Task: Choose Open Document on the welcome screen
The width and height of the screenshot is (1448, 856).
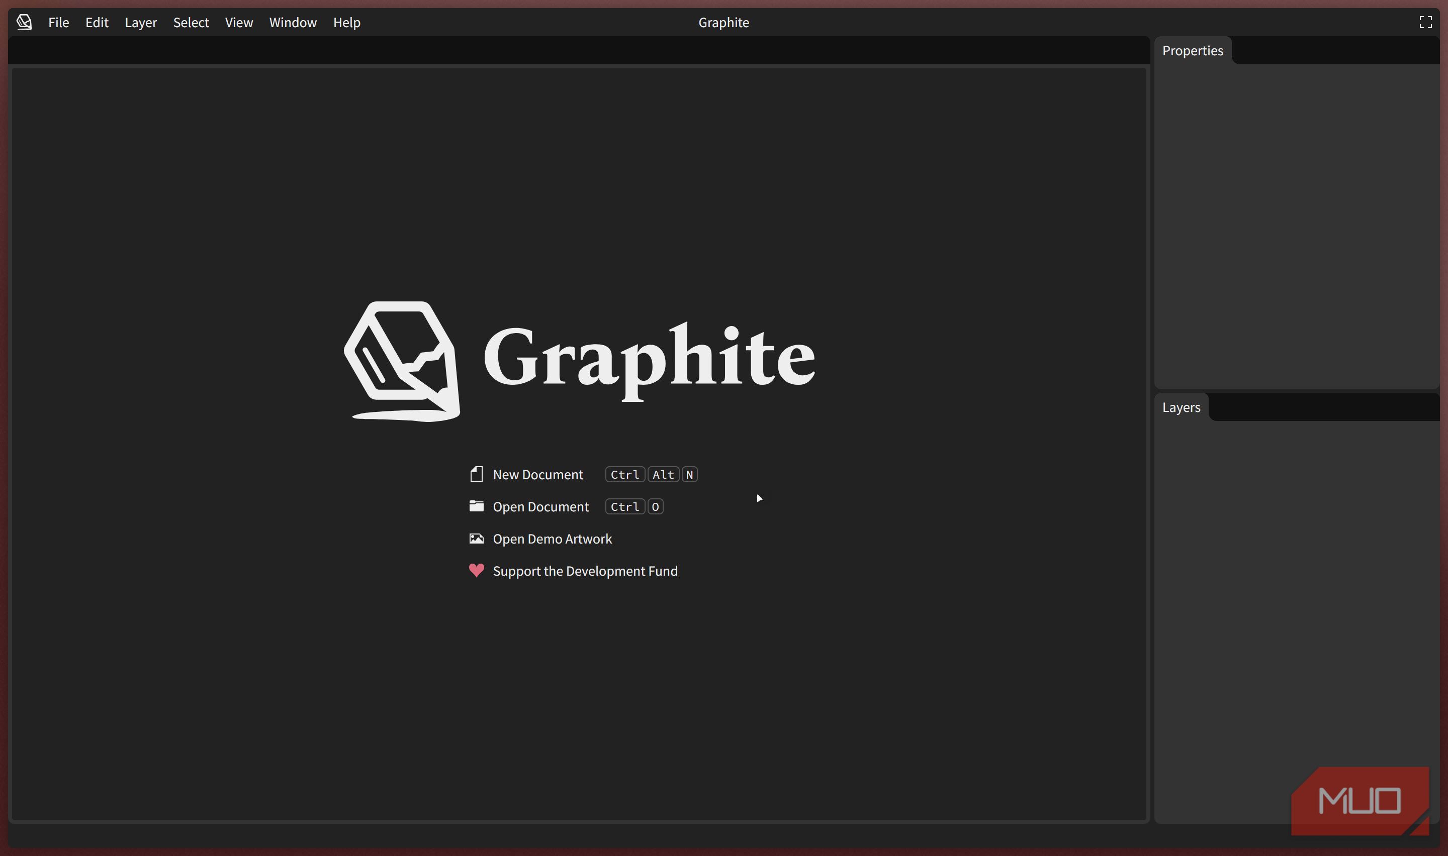Action: pos(541,507)
